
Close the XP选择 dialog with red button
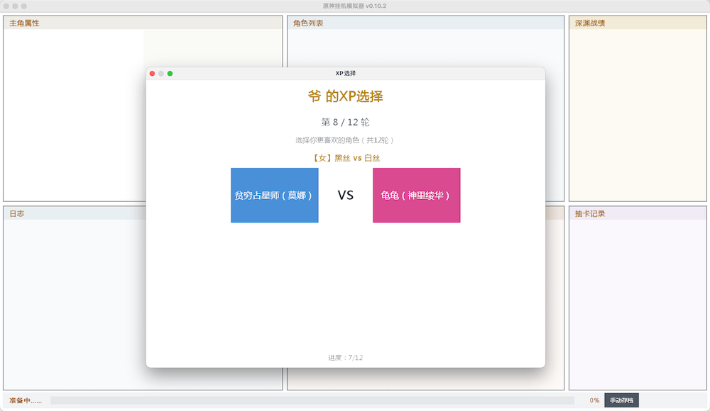[152, 73]
